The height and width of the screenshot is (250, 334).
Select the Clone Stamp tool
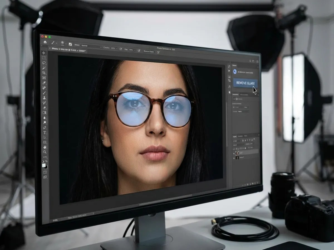44,98
